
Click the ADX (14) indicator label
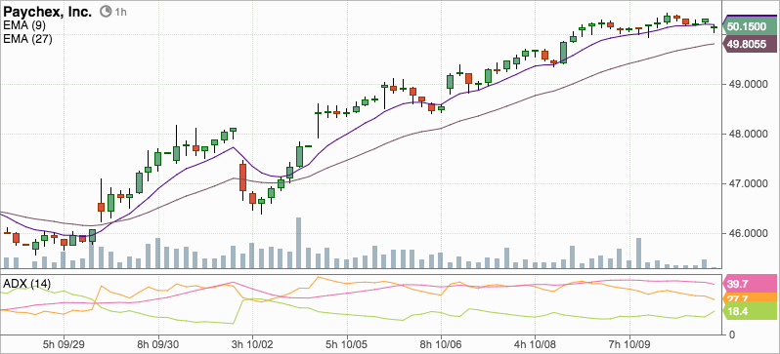[x=26, y=284]
